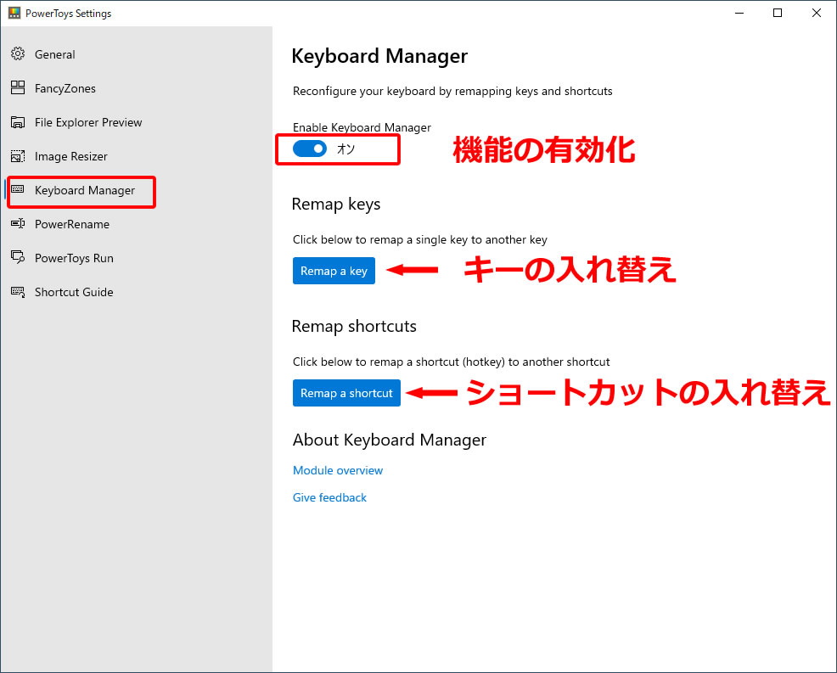Open File Explorer Preview settings
837x673 pixels.
pyautogui.click(x=136, y=122)
